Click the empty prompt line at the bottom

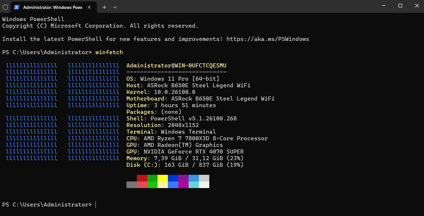point(49,204)
